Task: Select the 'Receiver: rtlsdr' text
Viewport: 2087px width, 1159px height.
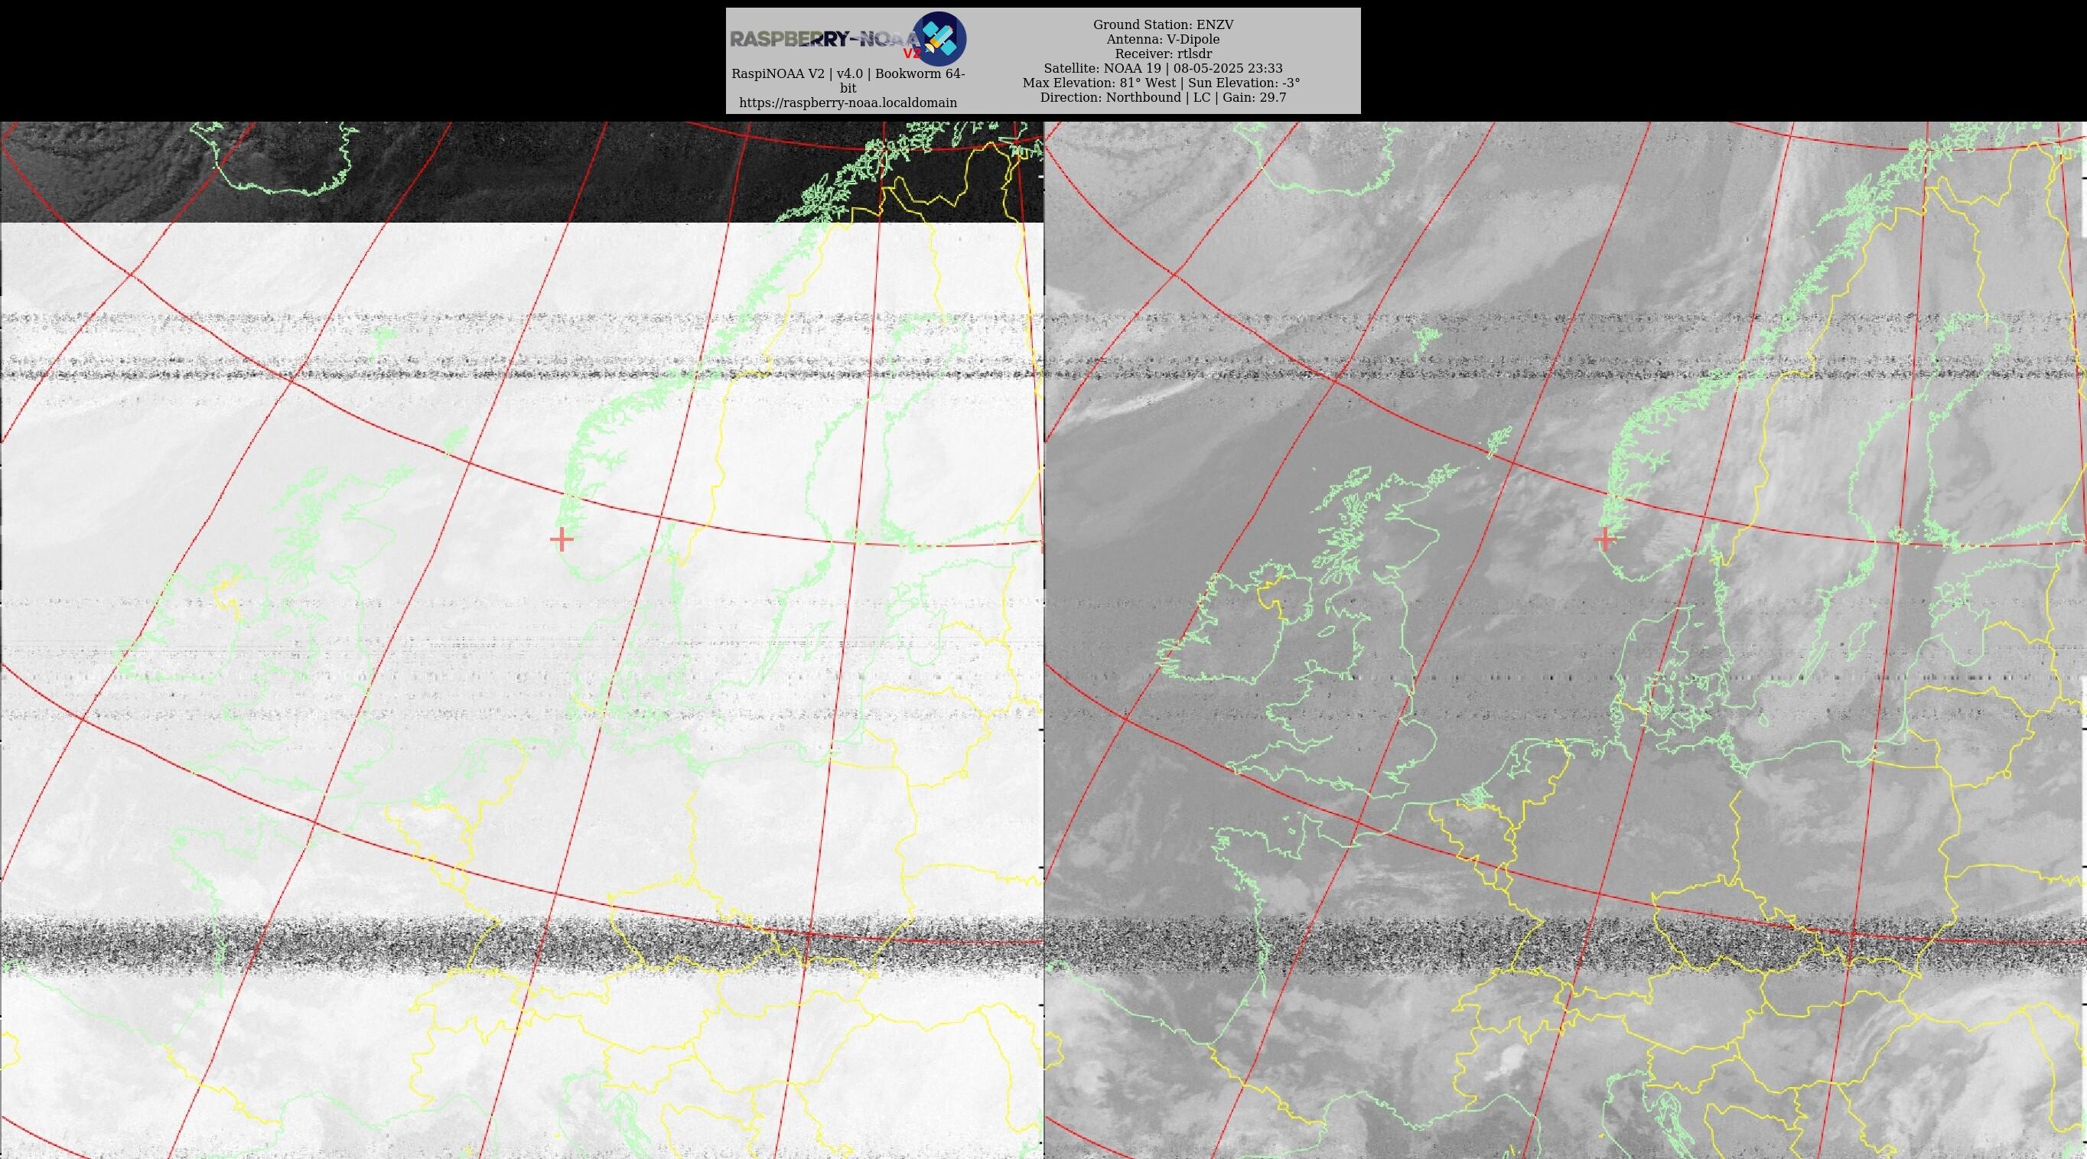Action: pyautogui.click(x=1164, y=54)
